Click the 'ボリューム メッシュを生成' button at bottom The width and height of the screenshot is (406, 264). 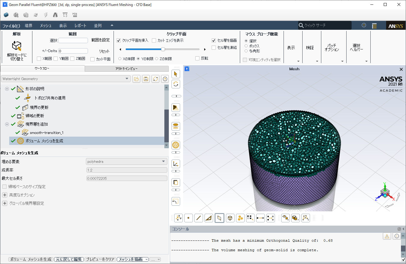(x=31, y=259)
